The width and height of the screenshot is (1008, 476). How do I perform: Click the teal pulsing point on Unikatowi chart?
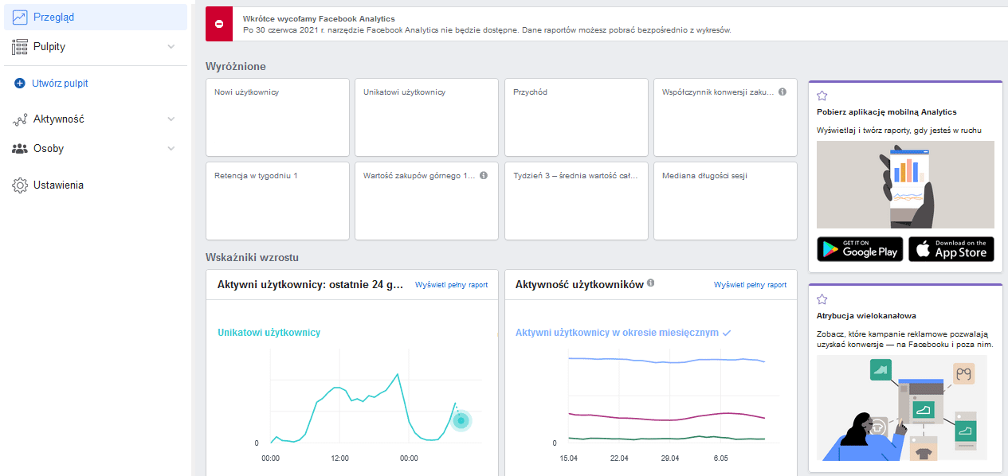coord(461,420)
